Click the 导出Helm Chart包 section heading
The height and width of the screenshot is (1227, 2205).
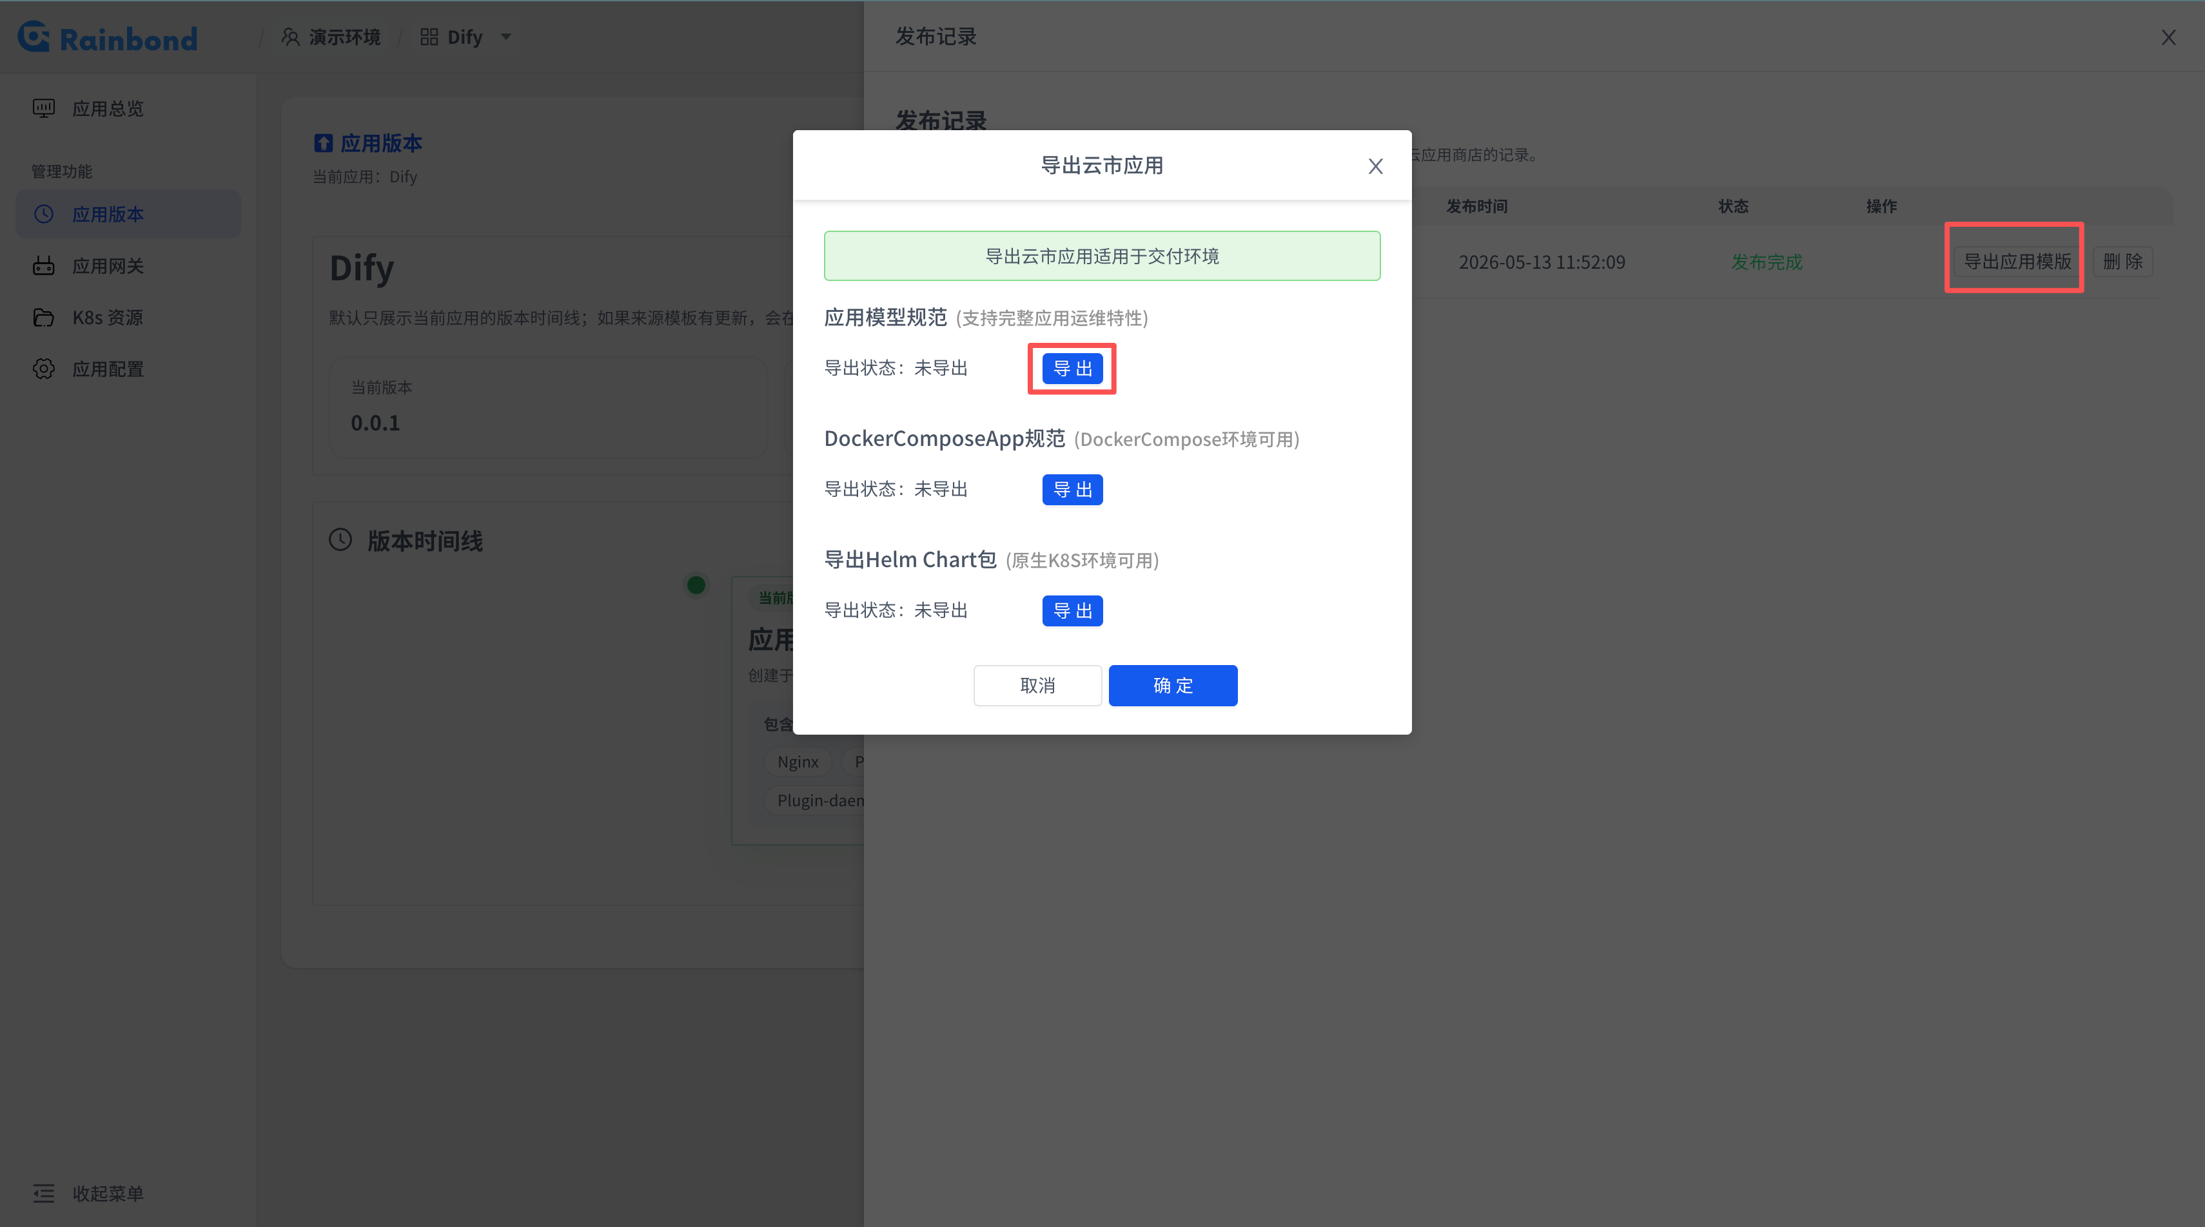click(910, 559)
